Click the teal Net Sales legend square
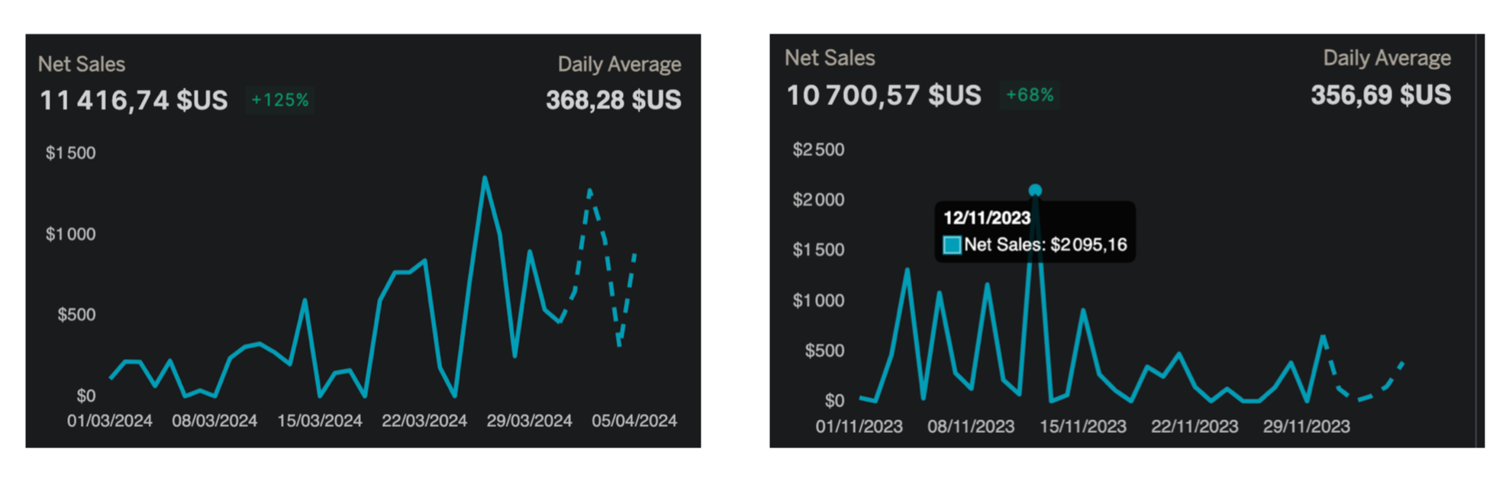Screen dimensions: 1512x478 [x=952, y=245]
